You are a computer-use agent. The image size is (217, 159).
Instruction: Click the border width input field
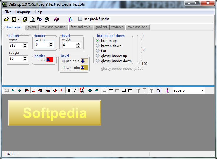point(42,44)
